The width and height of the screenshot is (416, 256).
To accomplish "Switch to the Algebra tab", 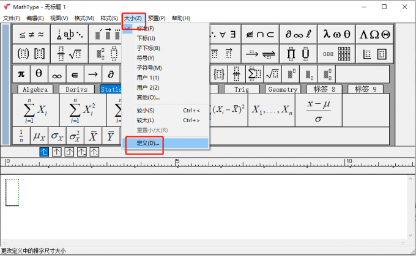I will [35, 89].
